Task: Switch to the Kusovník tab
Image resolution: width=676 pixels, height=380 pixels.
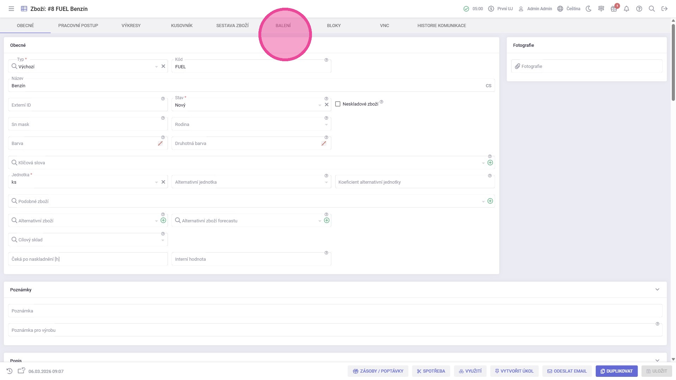Action: coord(182,25)
